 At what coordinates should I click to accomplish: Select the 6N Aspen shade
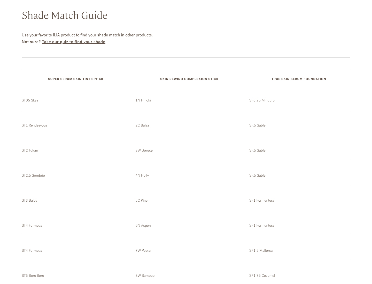click(x=143, y=226)
